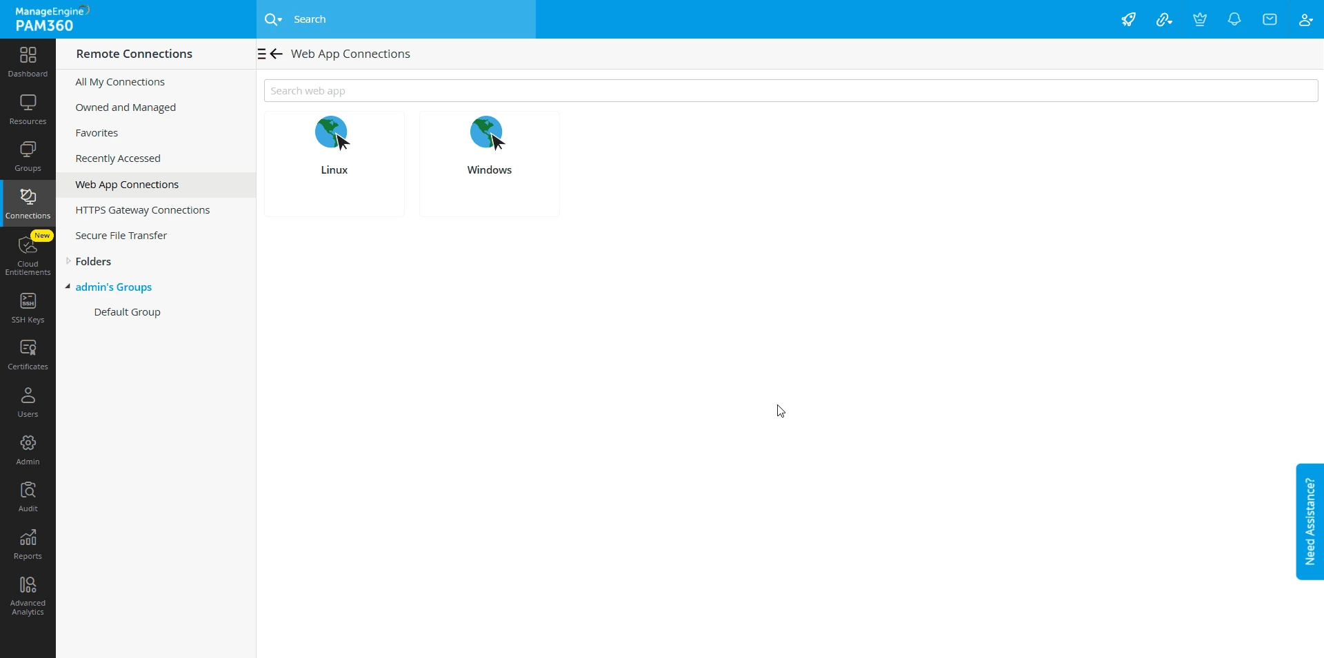
Task: Collapse the admin's Groups node
Action: [x=68, y=287]
